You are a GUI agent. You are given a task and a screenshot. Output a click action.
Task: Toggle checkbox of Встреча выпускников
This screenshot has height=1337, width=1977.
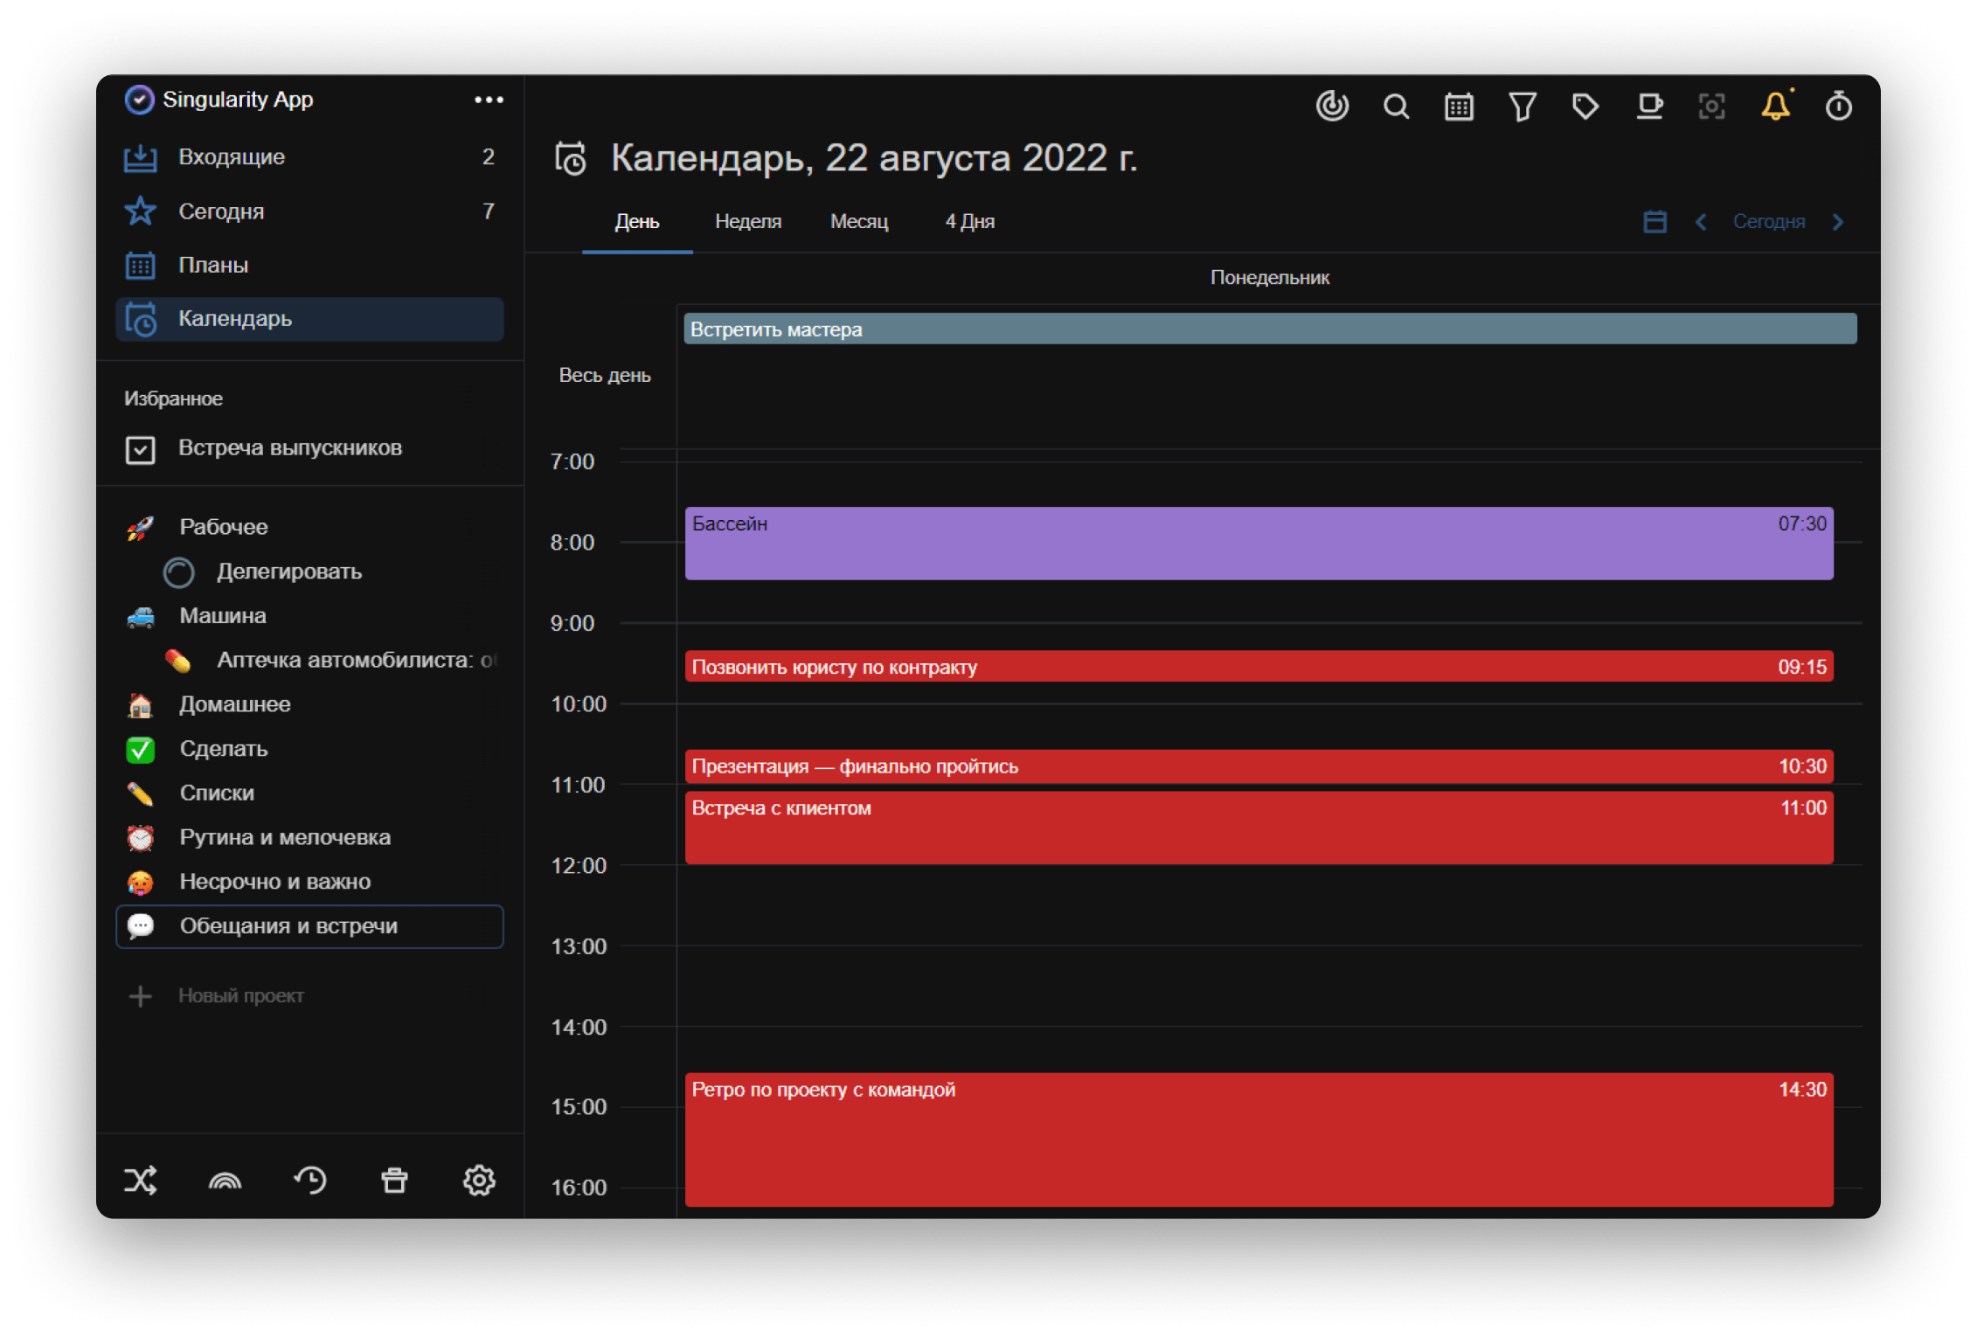pos(140,449)
